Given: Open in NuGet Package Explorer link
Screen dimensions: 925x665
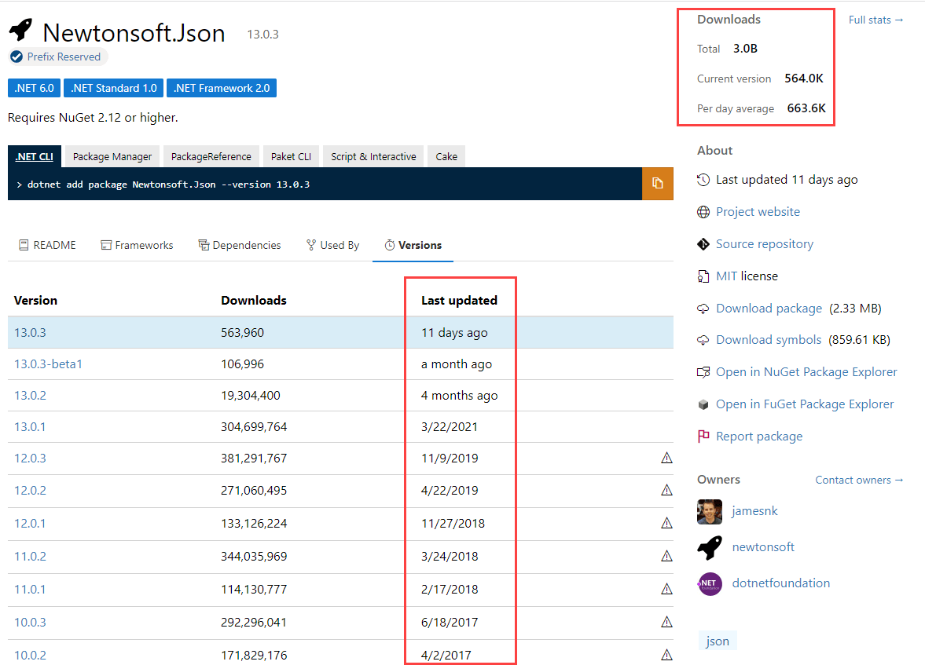Looking at the screenshot, I should [x=806, y=372].
